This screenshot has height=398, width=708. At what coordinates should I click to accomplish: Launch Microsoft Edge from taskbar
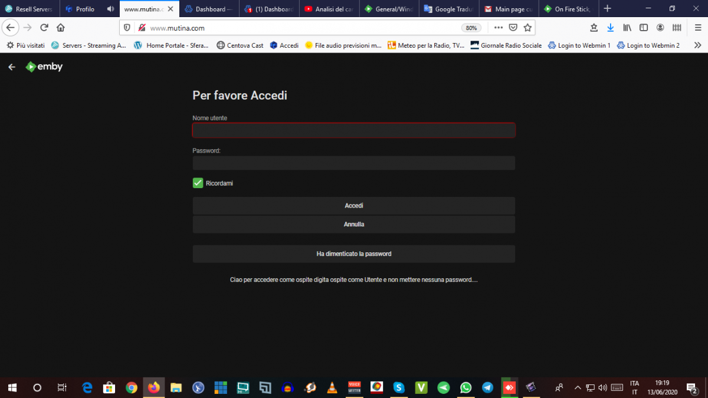pyautogui.click(x=87, y=387)
